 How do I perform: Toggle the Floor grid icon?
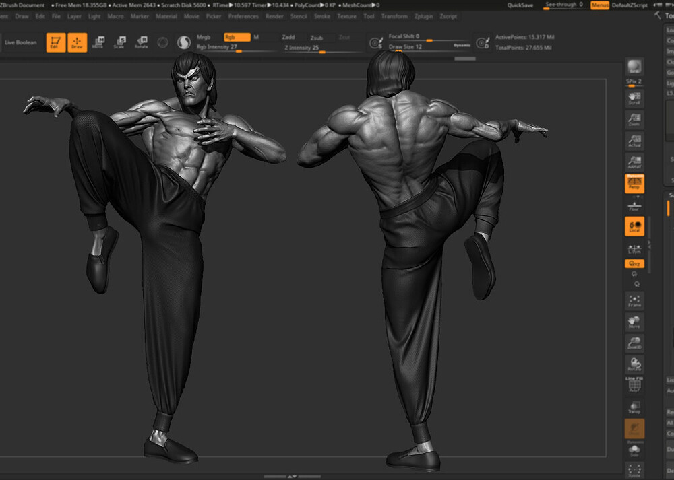[634, 206]
